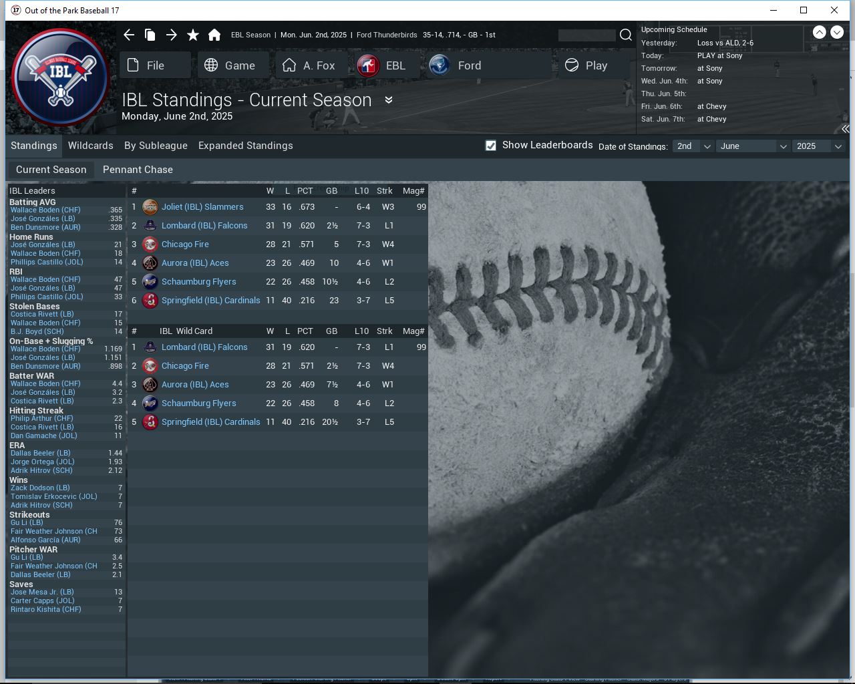The image size is (855, 684).
Task: Switch to the Expanded Standings tab
Action: [246, 146]
